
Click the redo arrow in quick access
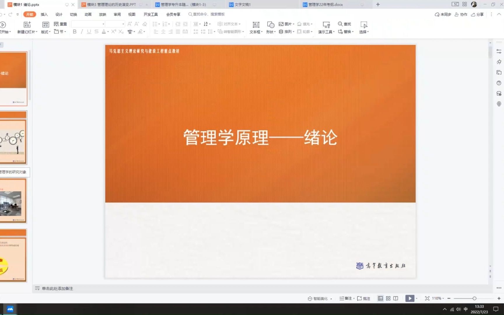coord(10,14)
